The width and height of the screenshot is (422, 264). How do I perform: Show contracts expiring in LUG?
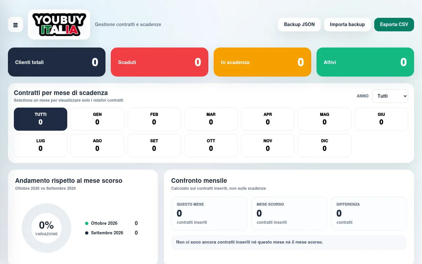41,146
